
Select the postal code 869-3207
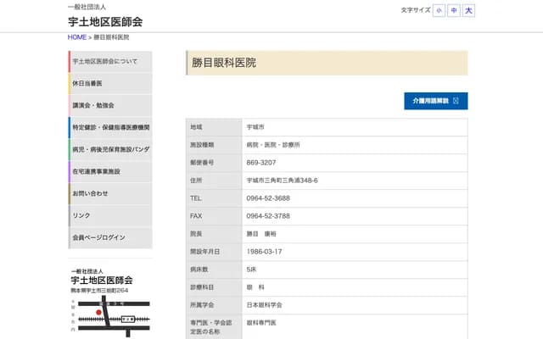coord(261,163)
